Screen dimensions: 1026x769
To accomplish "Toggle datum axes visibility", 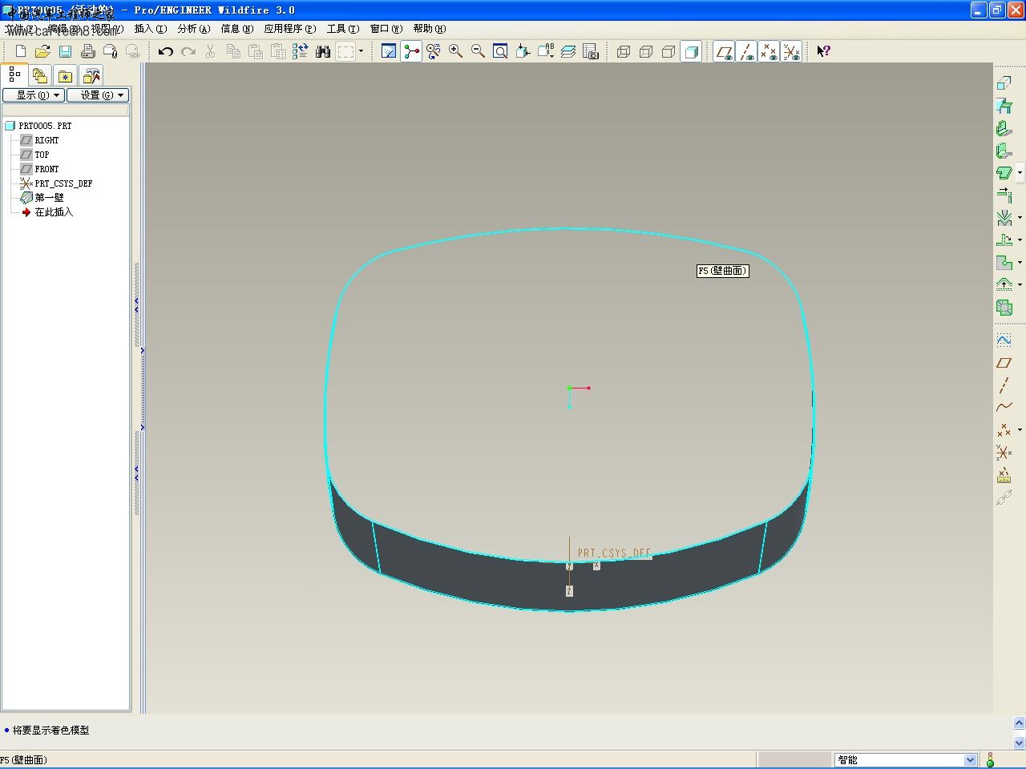I will (746, 51).
